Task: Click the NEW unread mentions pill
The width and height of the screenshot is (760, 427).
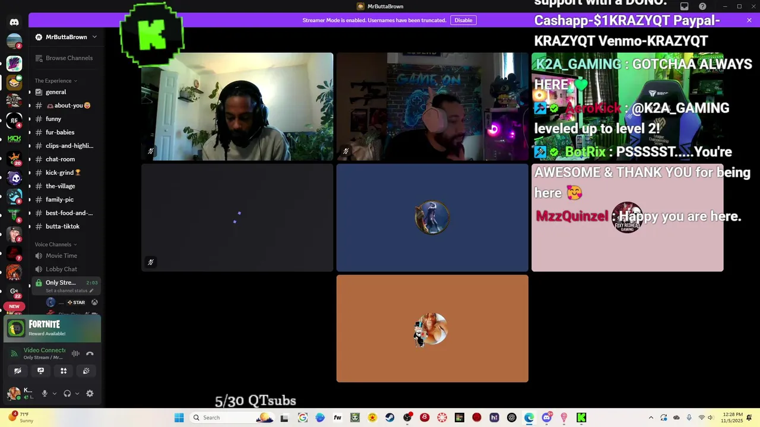Action: pos(14,307)
